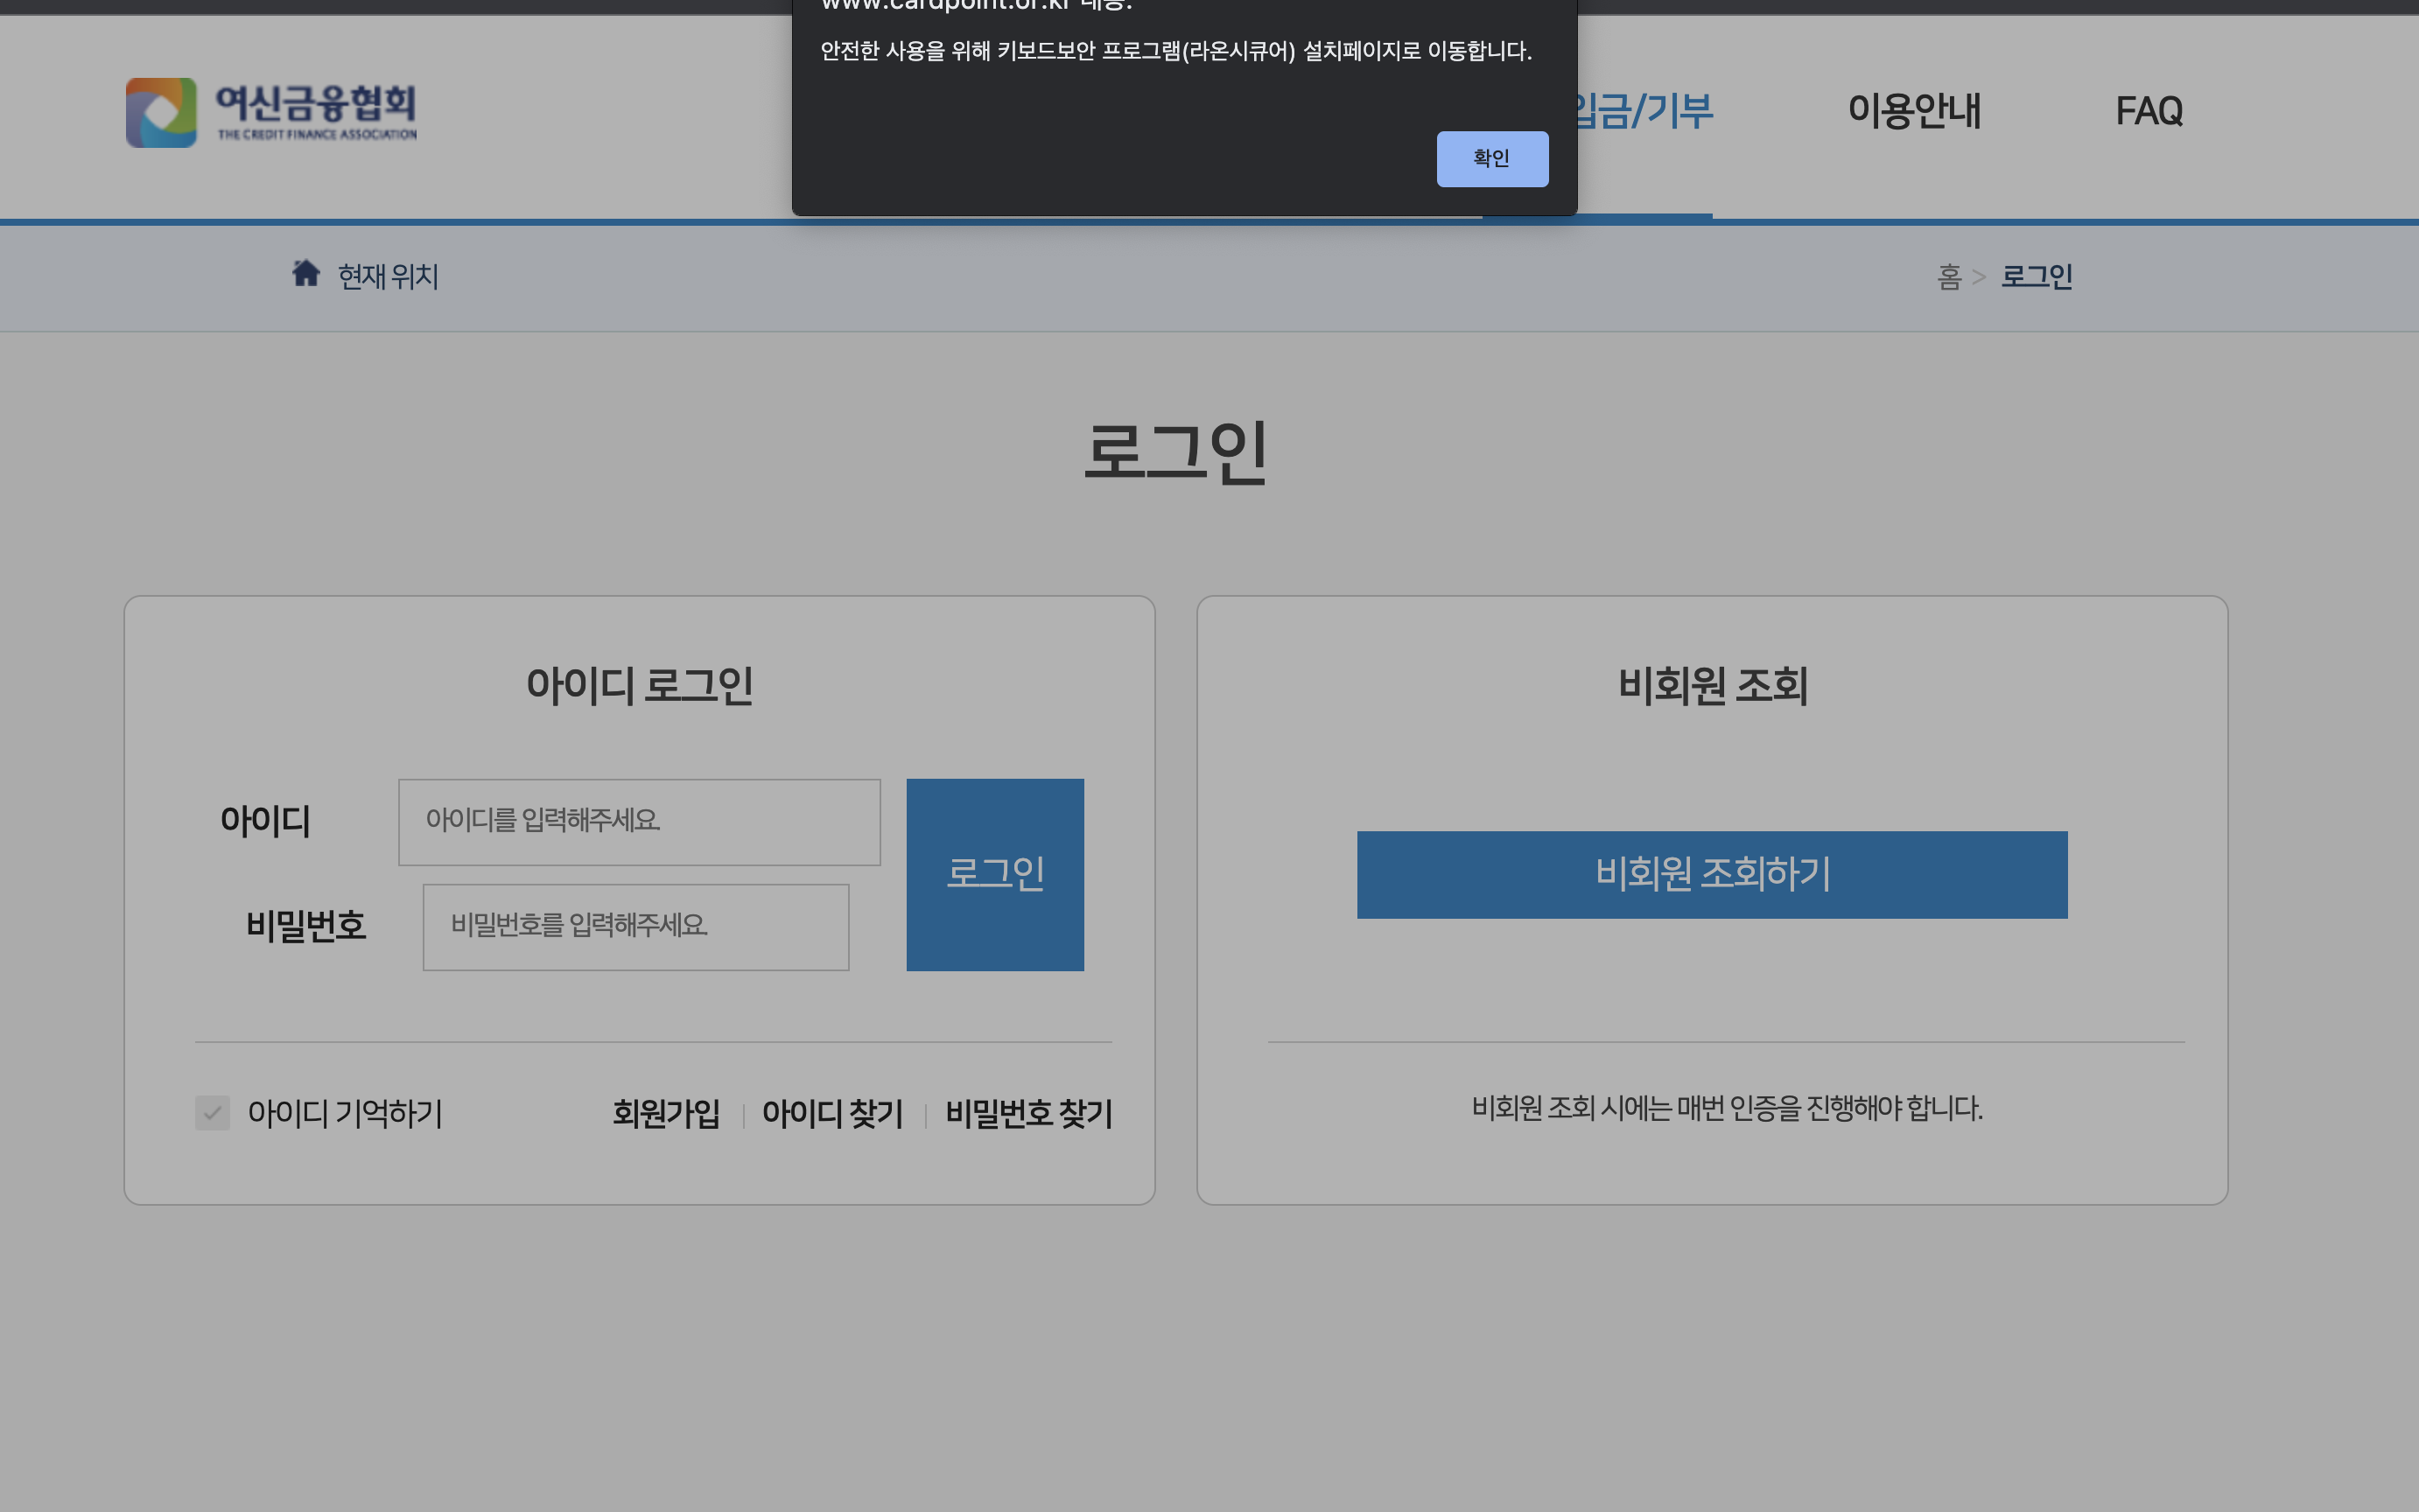2419x1512 pixels.
Task: Click the 아이디 input field
Action: pos(639,822)
